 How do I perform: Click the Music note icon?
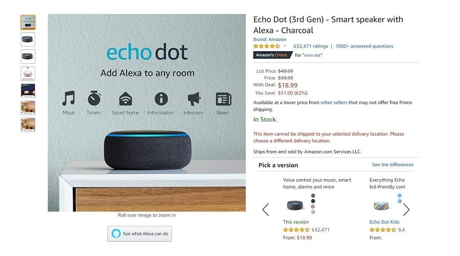coord(69,98)
